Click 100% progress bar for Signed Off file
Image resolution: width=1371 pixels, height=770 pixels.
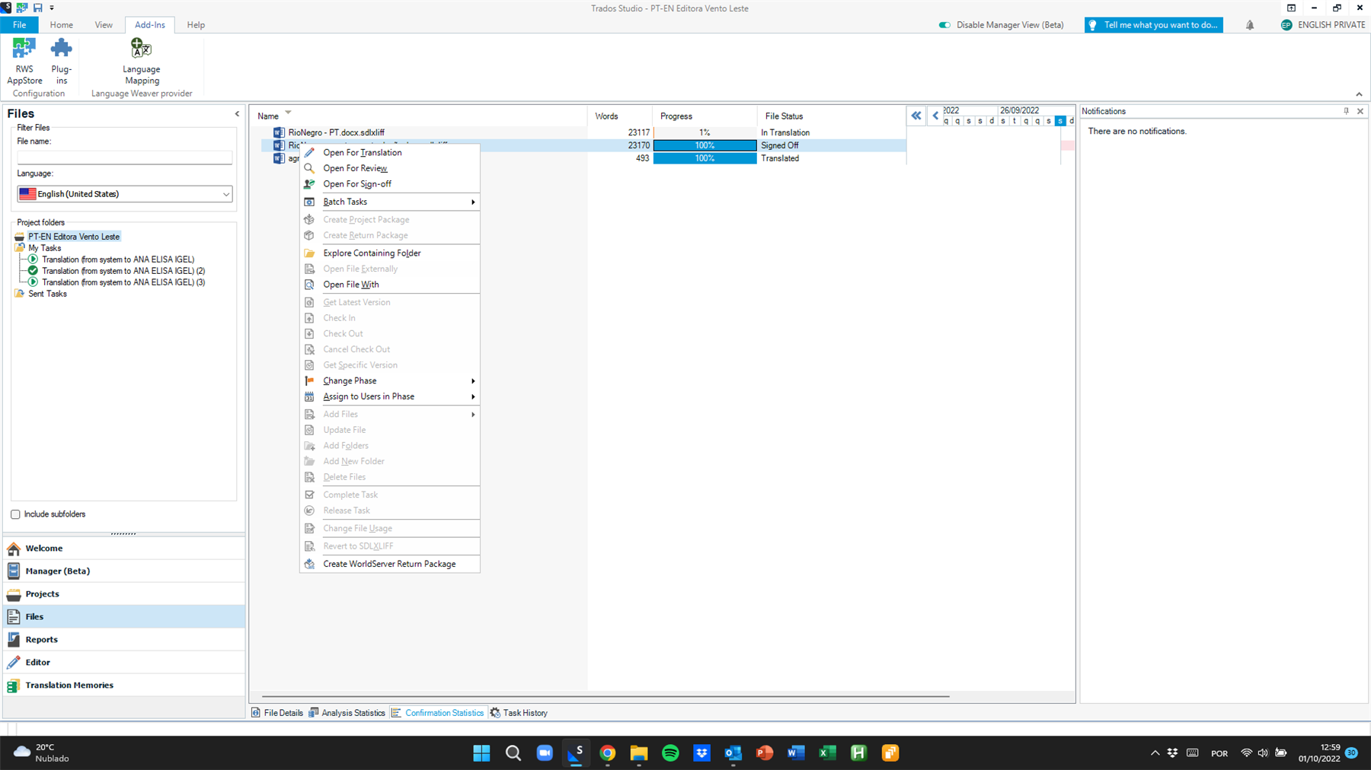[705, 145]
